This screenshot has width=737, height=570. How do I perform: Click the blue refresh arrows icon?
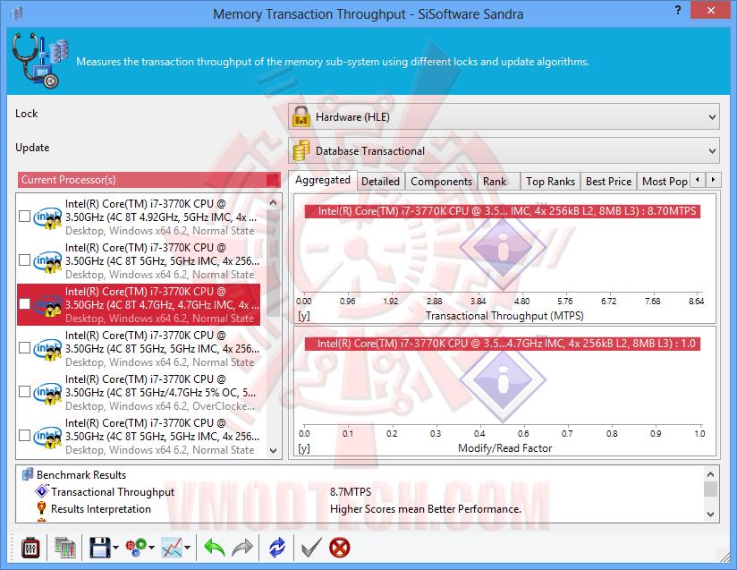[x=277, y=548]
